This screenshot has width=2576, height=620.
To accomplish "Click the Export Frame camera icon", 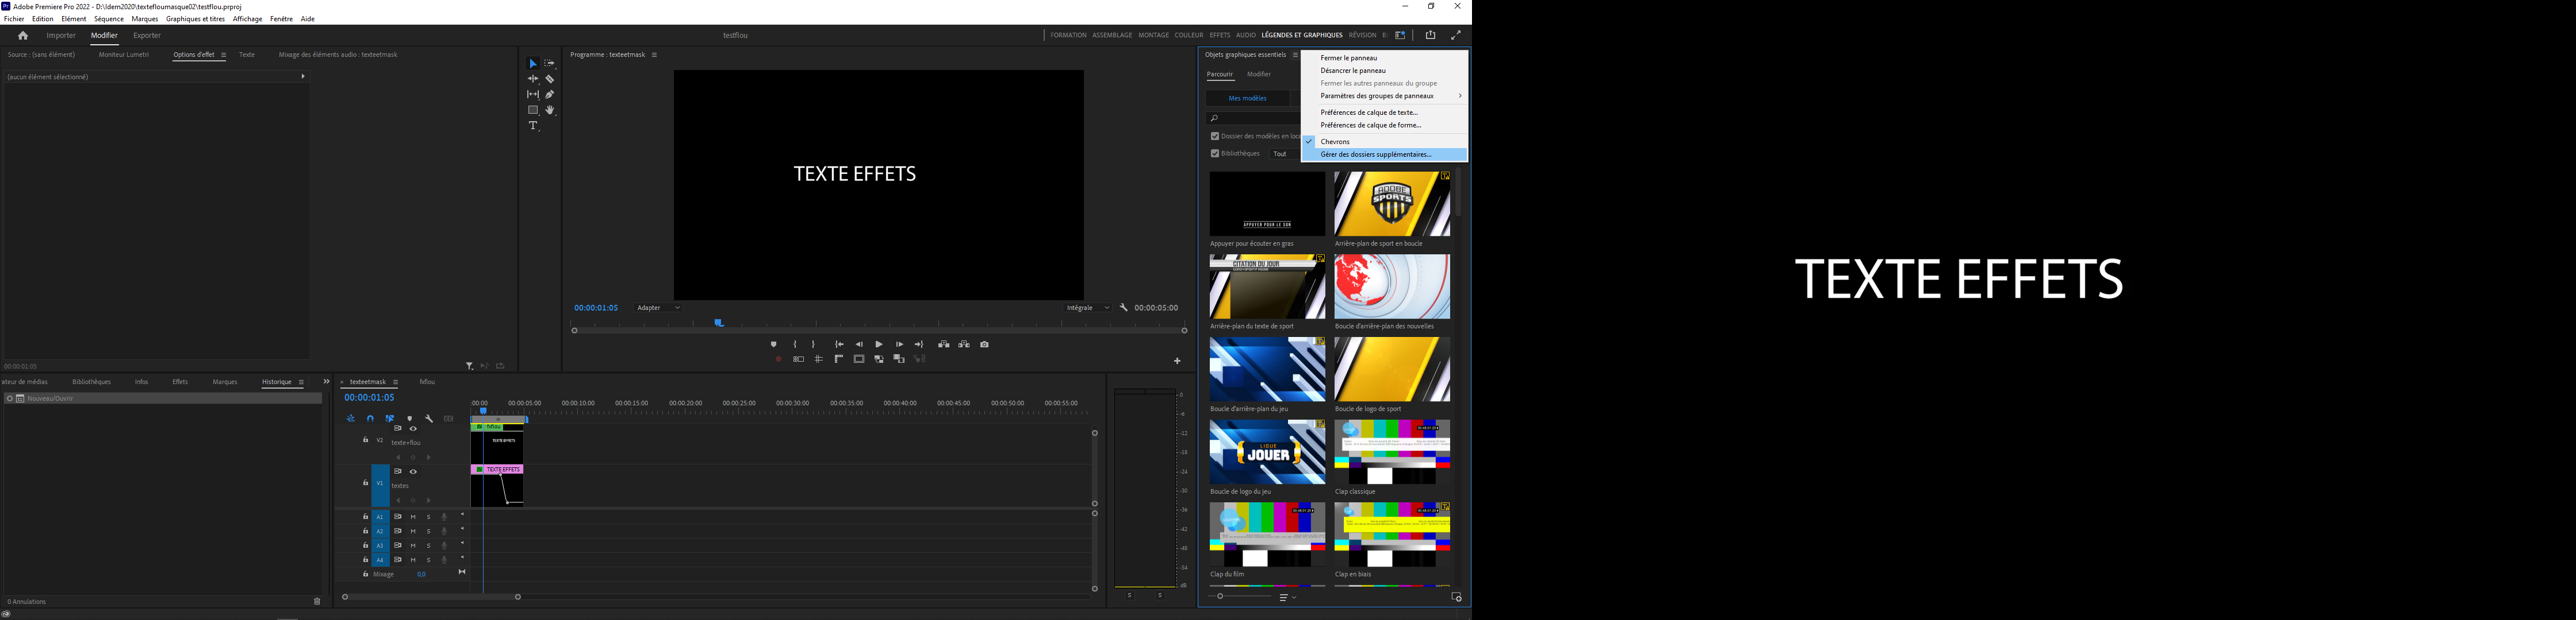I will pos(984,344).
